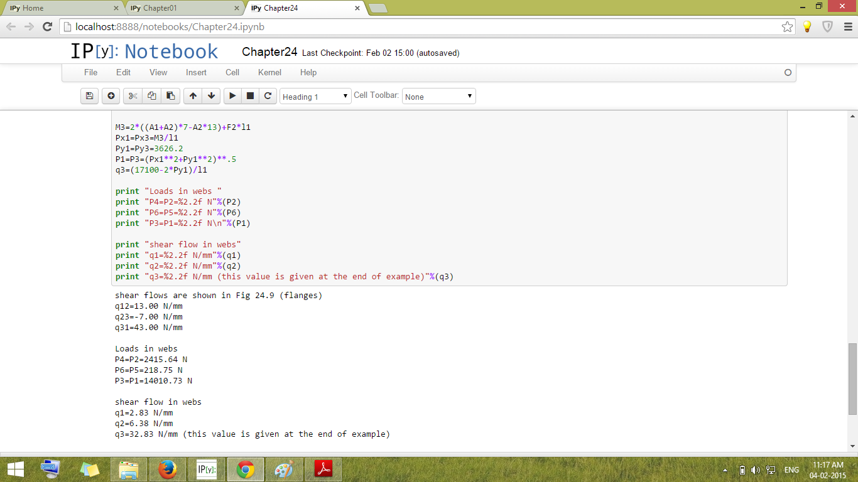Insert a new cell below with plus icon
The height and width of the screenshot is (482, 858).
tap(111, 96)
